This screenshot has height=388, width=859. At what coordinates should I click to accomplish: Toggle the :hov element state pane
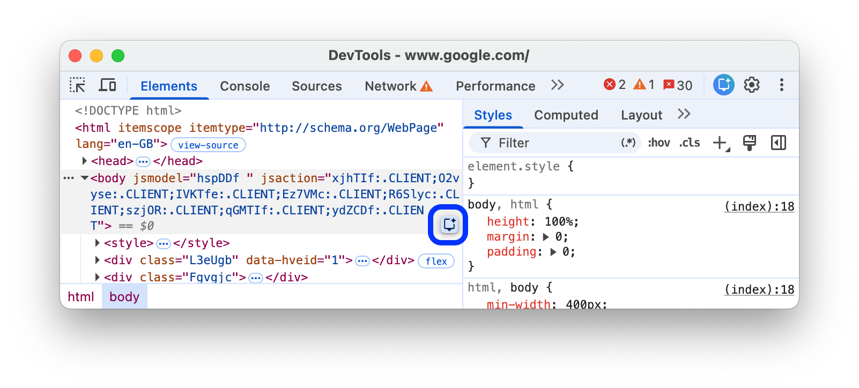click(658, 143)
